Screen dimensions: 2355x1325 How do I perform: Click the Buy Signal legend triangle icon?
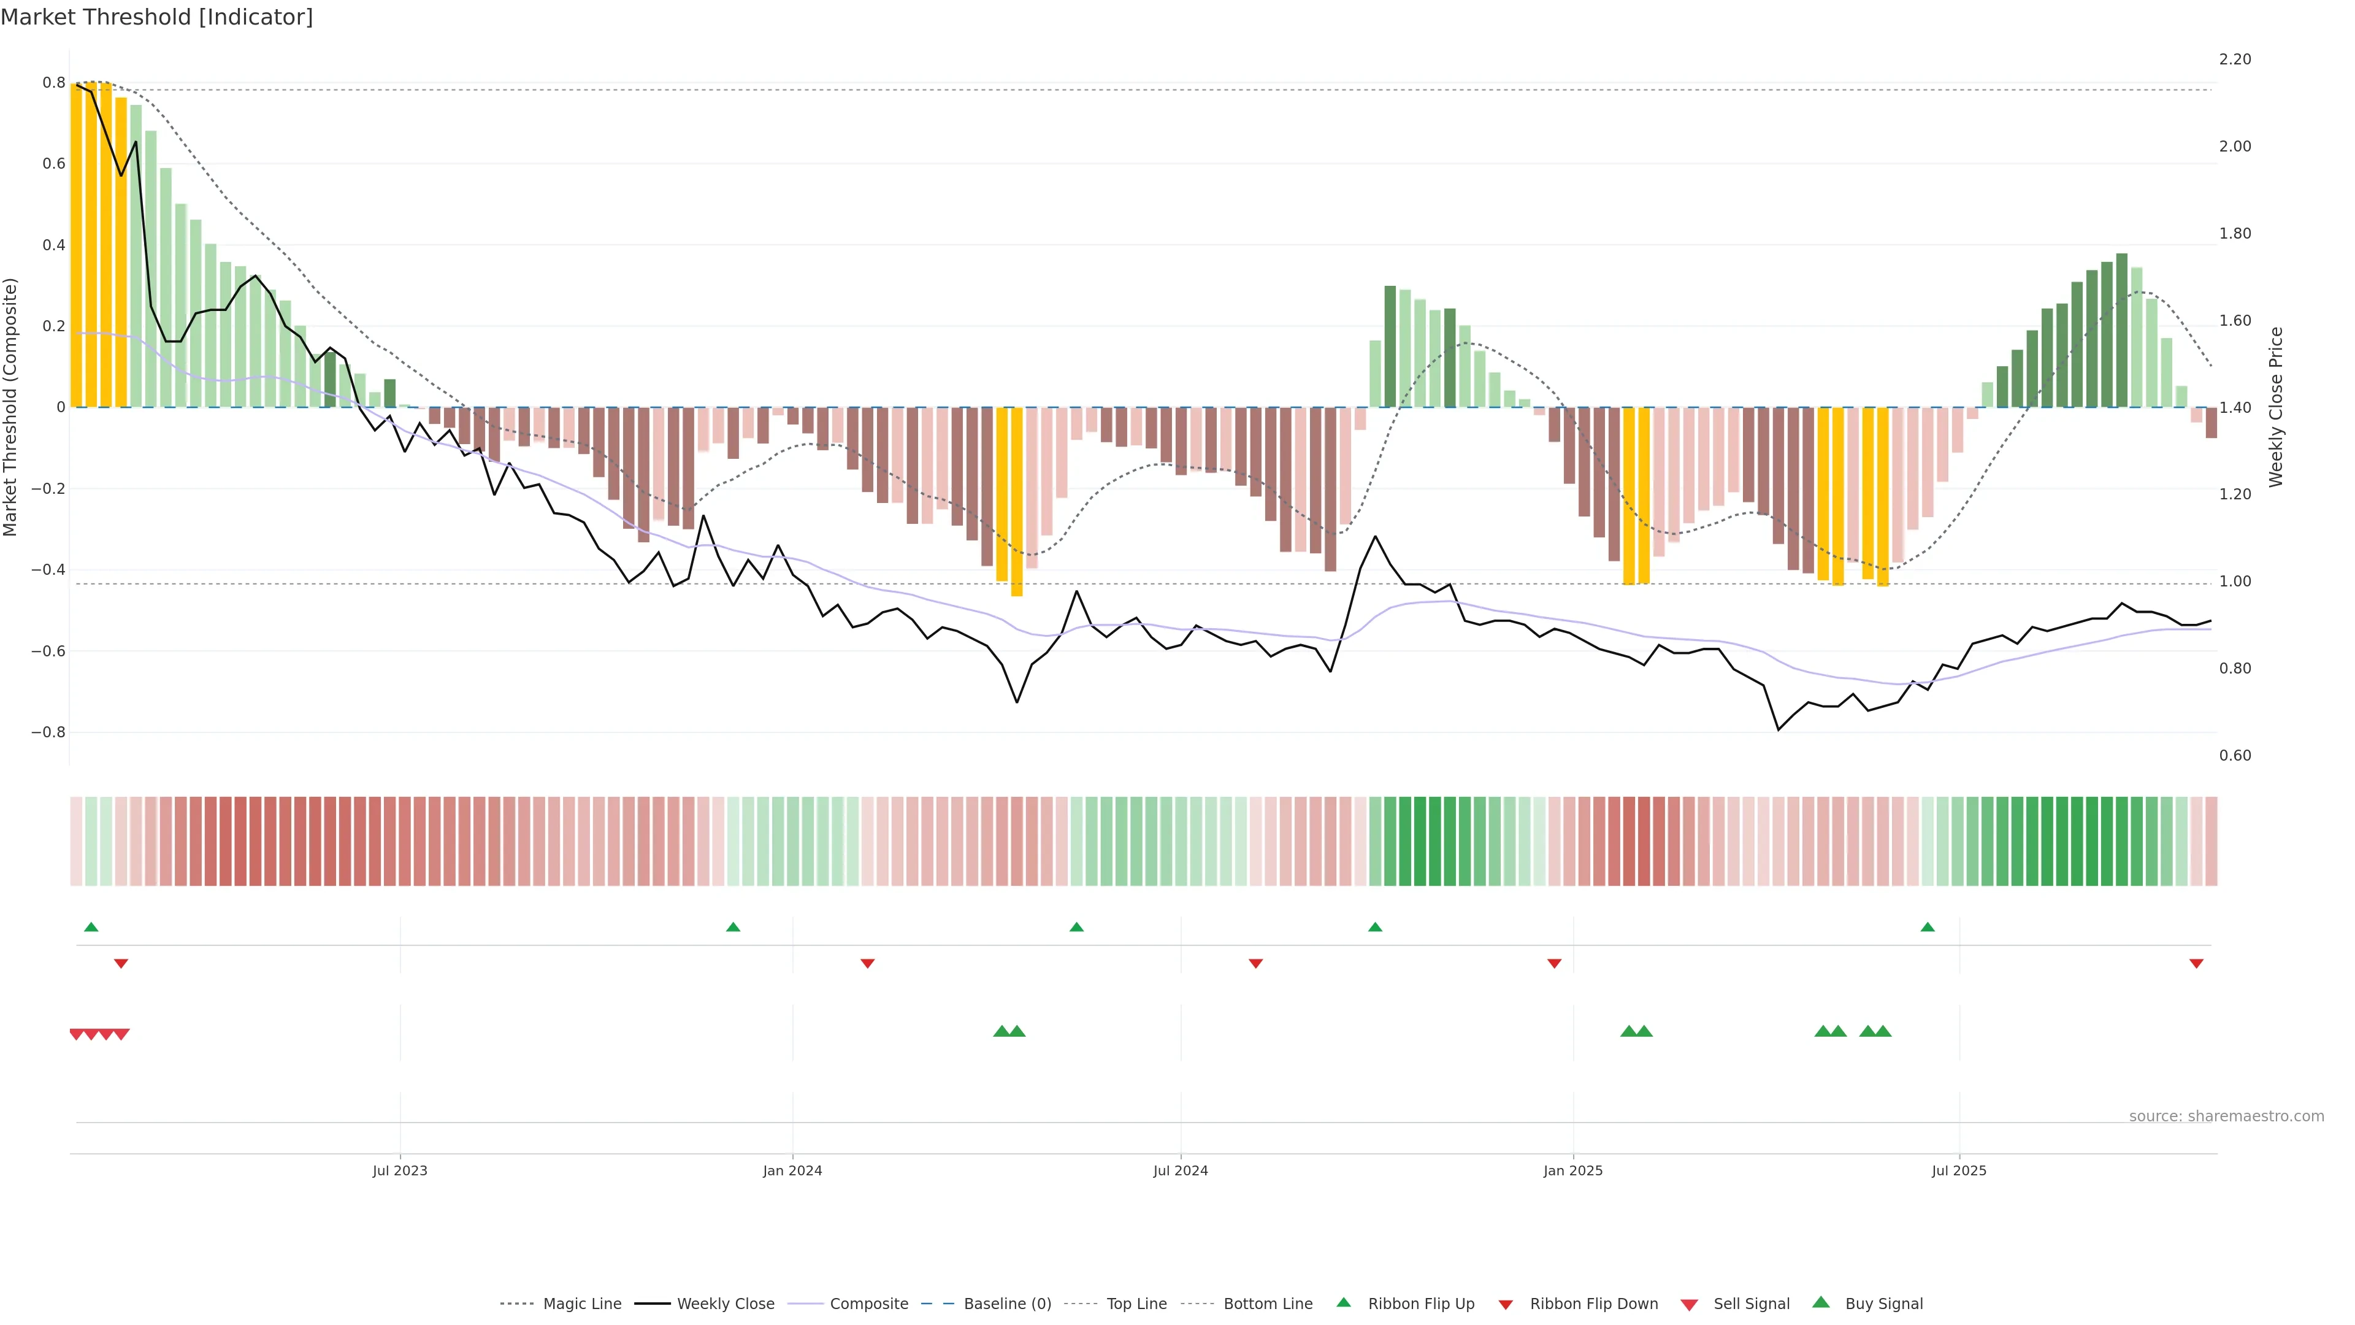pyautogui.click(x=1820, y=1302)
